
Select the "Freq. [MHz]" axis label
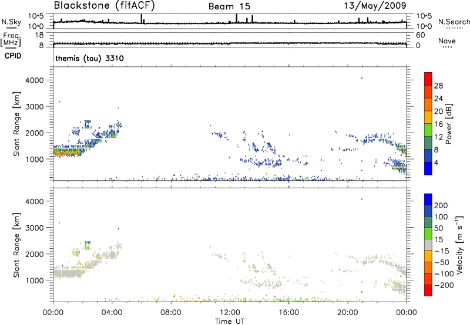click(11, 40)
